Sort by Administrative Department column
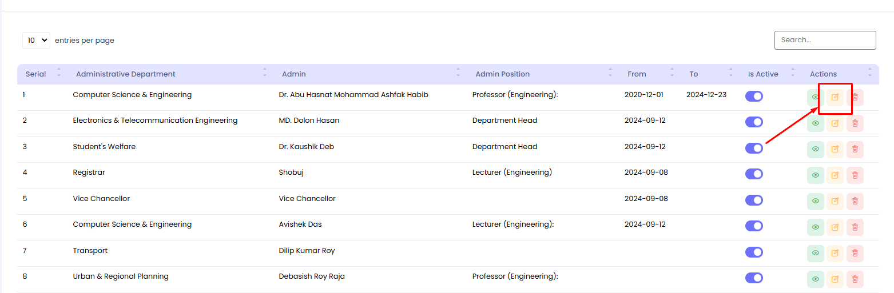 pos(126,74)
